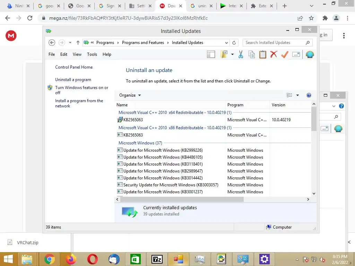Open the purple Settings gear taskbar icon

(264, 259)
